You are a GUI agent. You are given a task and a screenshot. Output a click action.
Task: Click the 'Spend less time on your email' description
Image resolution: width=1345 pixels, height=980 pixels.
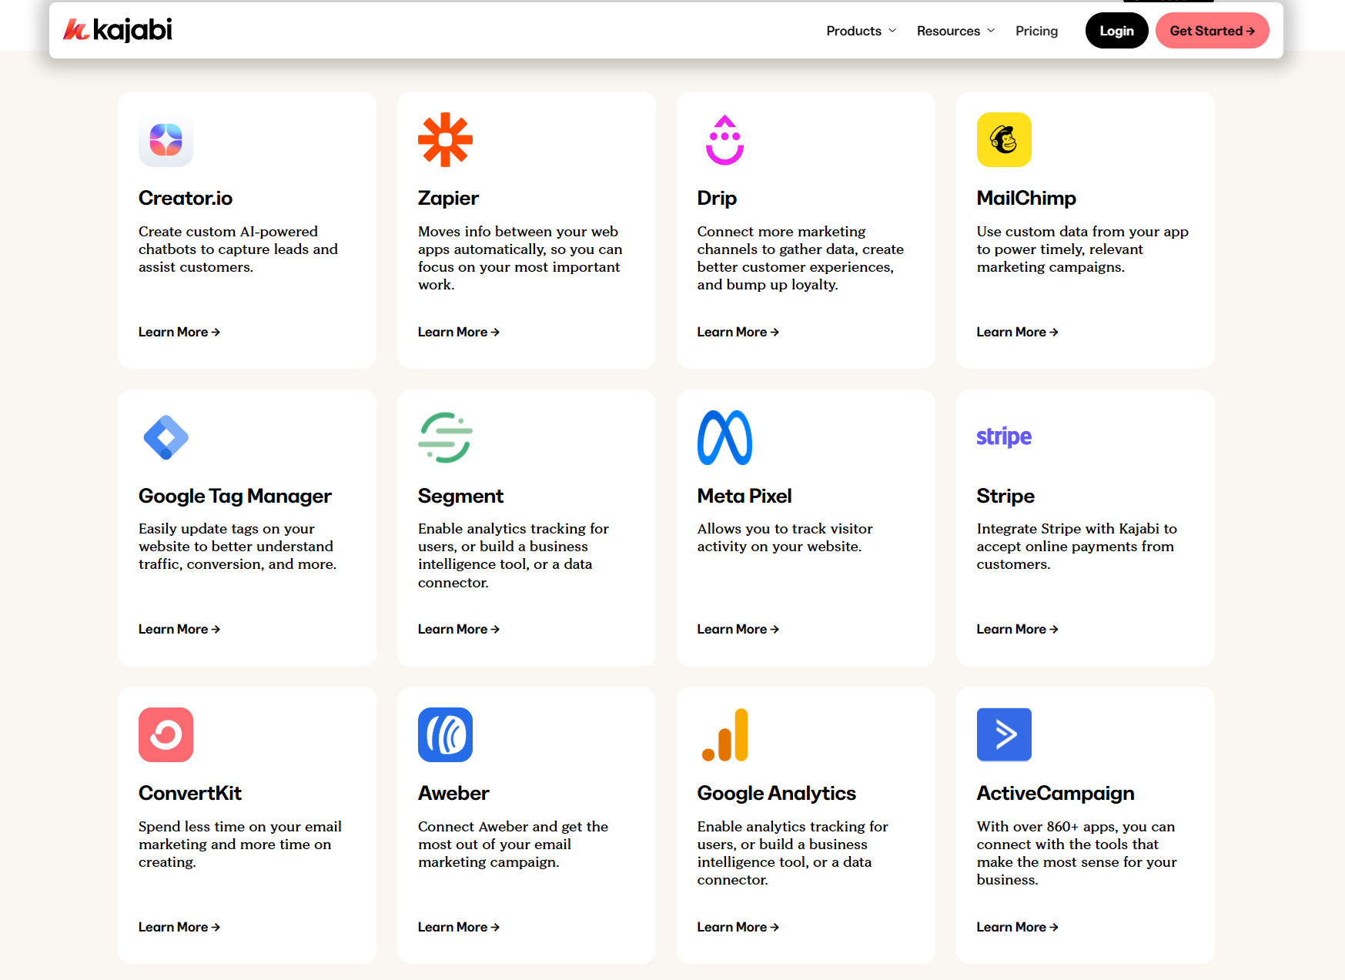click(240, 844)
